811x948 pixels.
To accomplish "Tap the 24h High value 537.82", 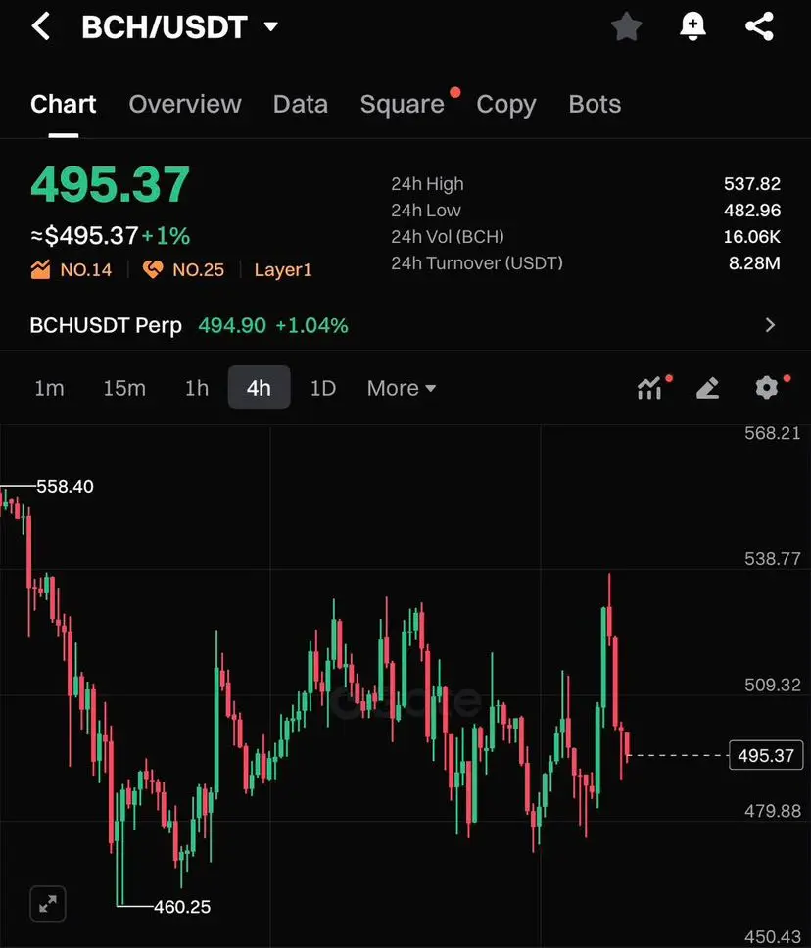I will click(x=751, y=183).
